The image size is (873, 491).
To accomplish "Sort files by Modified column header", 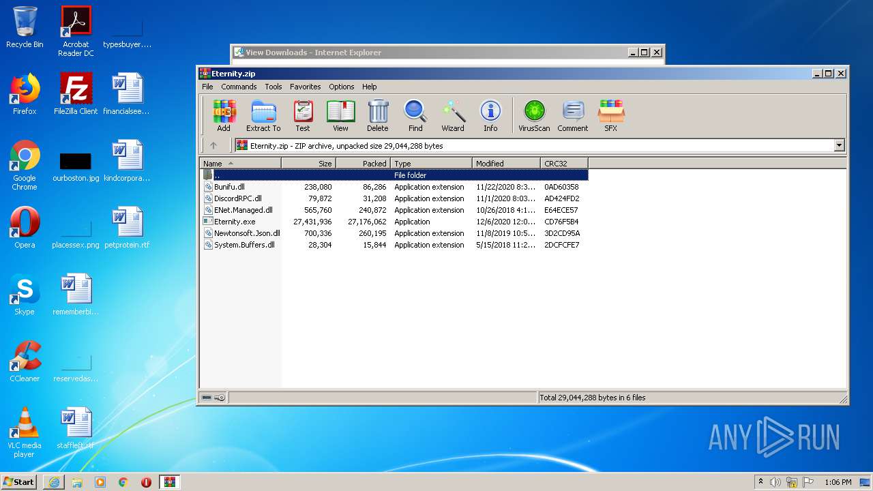I will click(x=506, y=164).
